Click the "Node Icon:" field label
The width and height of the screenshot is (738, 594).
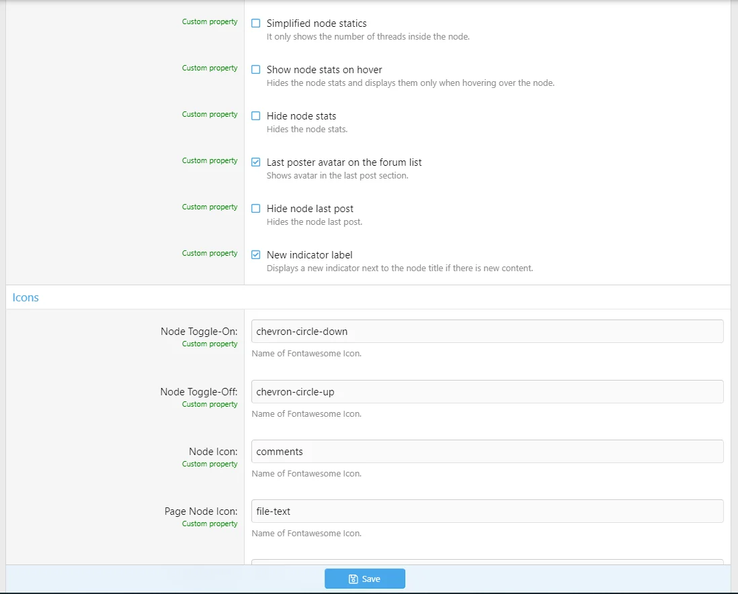tap(213, 452)
